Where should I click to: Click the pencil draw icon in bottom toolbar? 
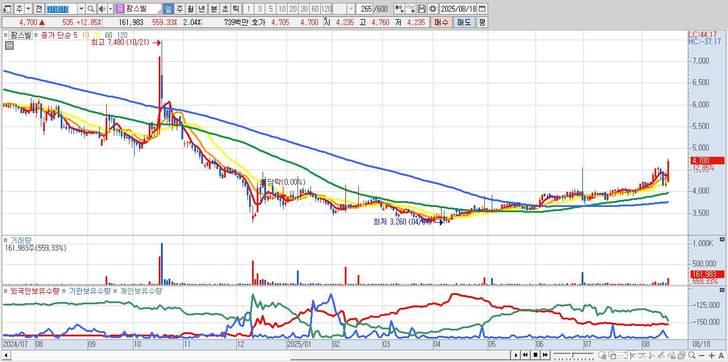pyautogui.click(x=662, y=356)
